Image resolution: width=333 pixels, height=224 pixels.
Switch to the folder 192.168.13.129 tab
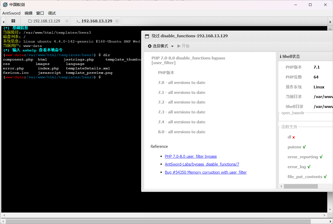[x=44, y=21]
